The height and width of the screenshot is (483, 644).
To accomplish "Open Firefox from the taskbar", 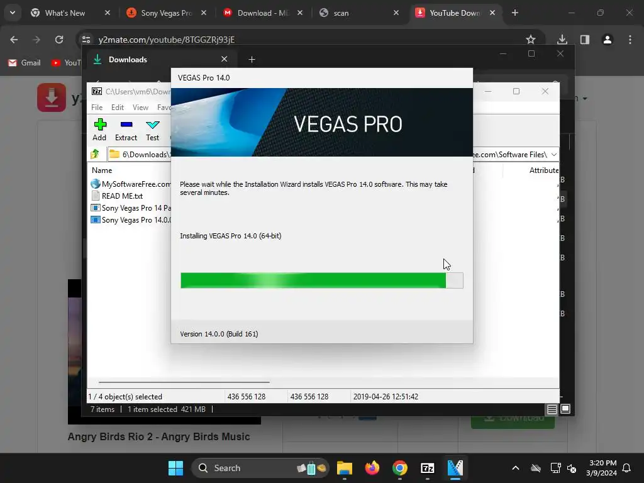I will [x=372, y=468].
